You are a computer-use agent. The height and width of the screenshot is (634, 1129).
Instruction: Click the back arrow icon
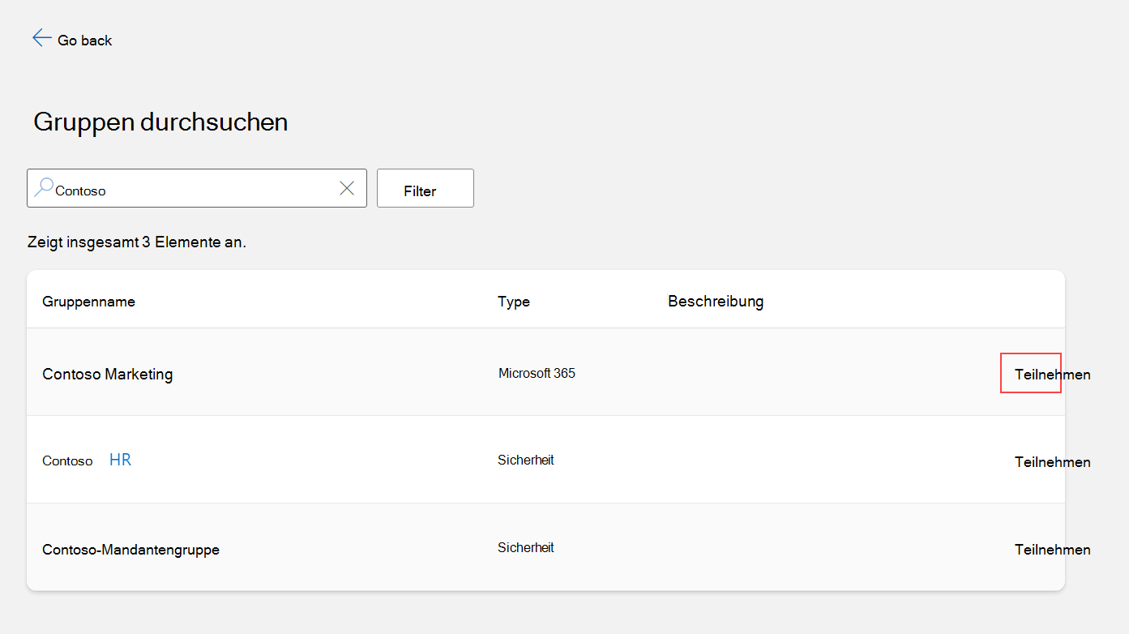click(42, 38)
